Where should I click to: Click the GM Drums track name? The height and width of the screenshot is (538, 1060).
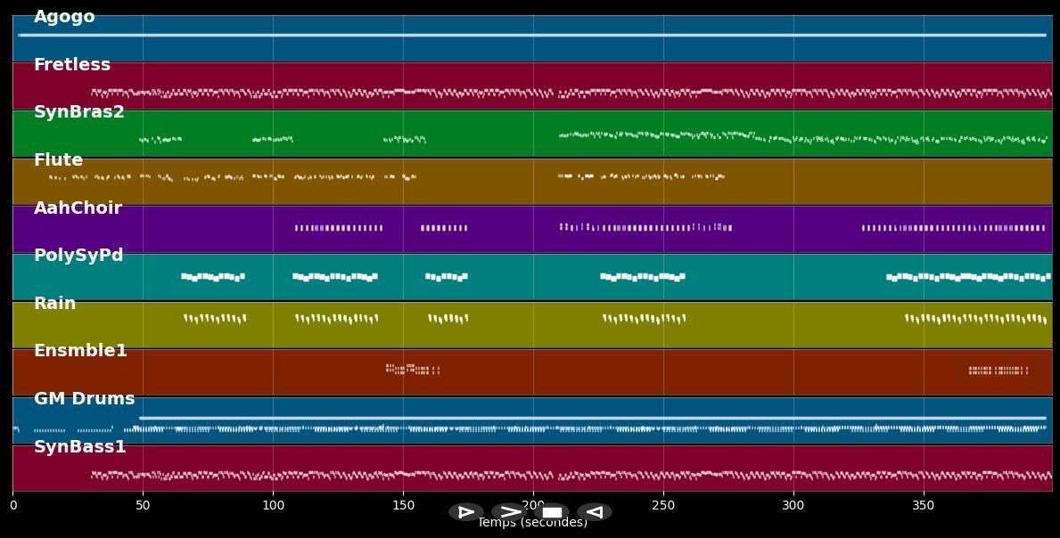[x=83, y=398]
